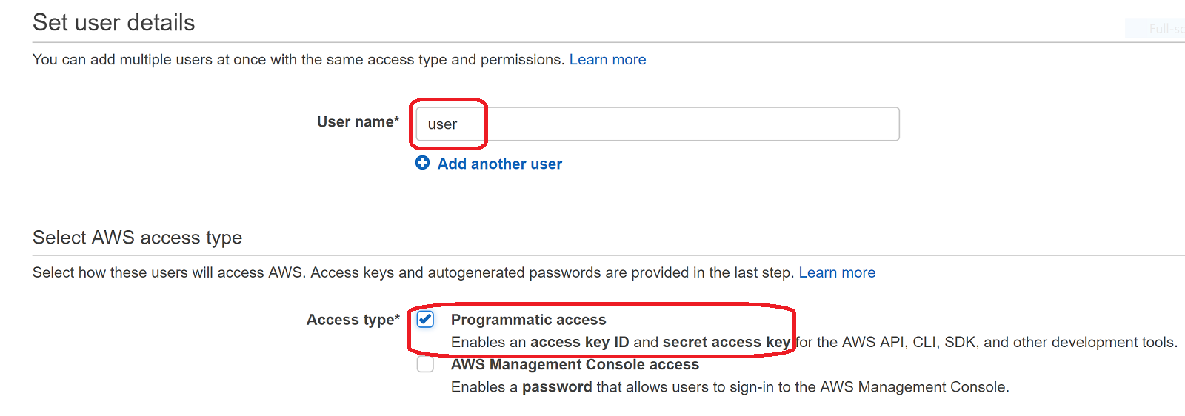Click the access key ID description line
Viewport: 1185px width, 416px height.
[x=814, y=342]
